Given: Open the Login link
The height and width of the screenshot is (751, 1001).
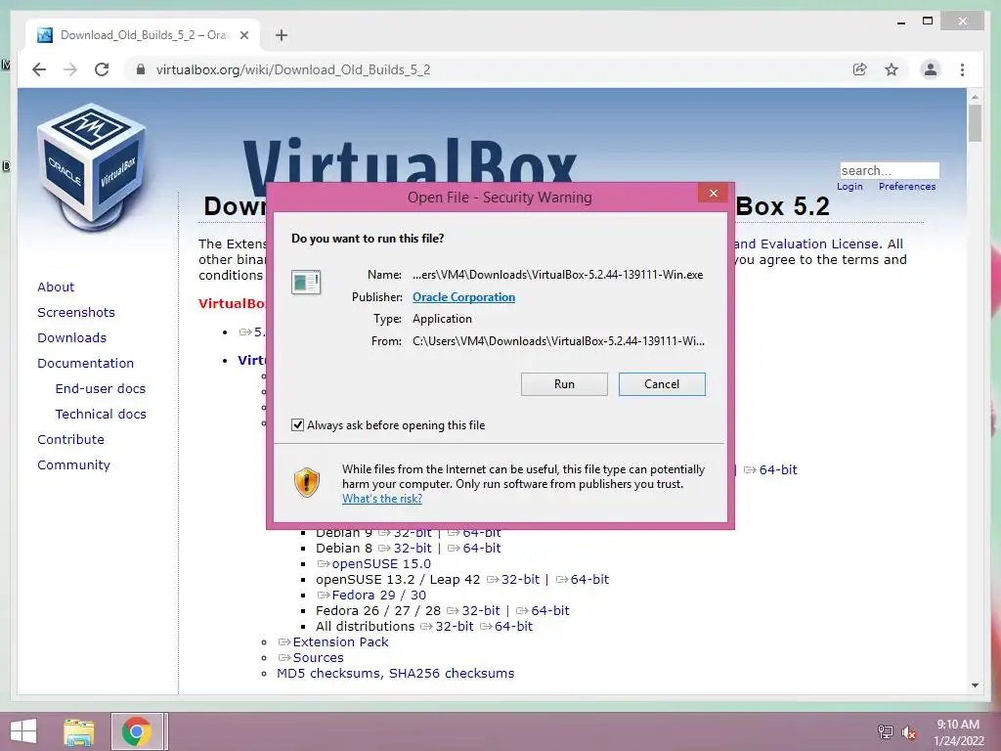Looking at the screenshot, I should pos(849,187).
